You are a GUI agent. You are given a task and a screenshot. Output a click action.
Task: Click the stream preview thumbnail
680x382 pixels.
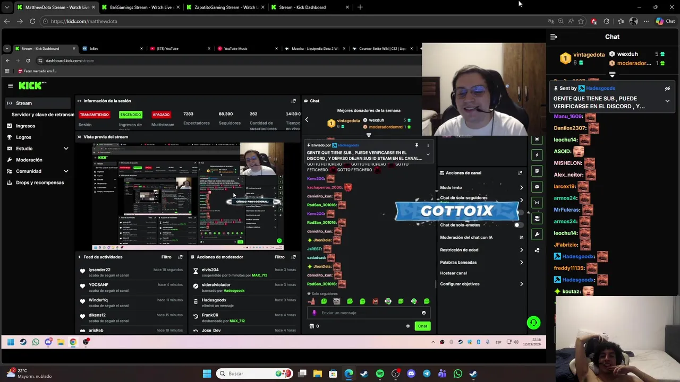click(188, 196)
